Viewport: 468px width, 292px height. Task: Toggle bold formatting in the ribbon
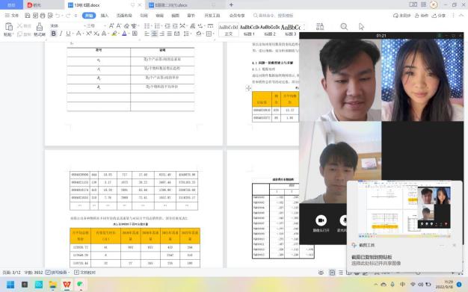(x=53, y=34)
